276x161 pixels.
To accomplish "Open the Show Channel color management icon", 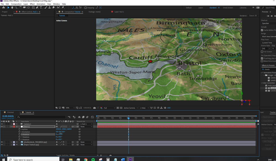I will pos(101,108).
